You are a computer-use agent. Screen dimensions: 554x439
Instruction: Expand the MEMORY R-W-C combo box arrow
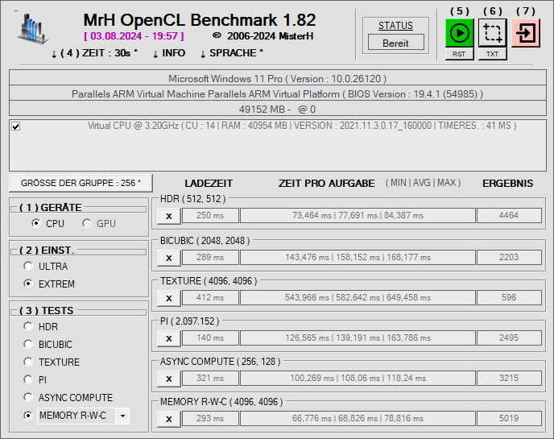(x=122, y=416)
